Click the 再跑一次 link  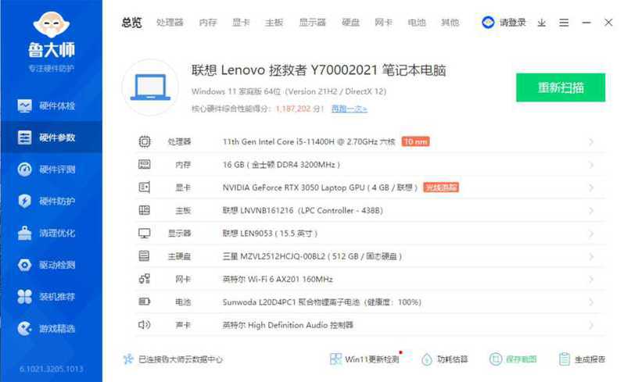(350, 109)
